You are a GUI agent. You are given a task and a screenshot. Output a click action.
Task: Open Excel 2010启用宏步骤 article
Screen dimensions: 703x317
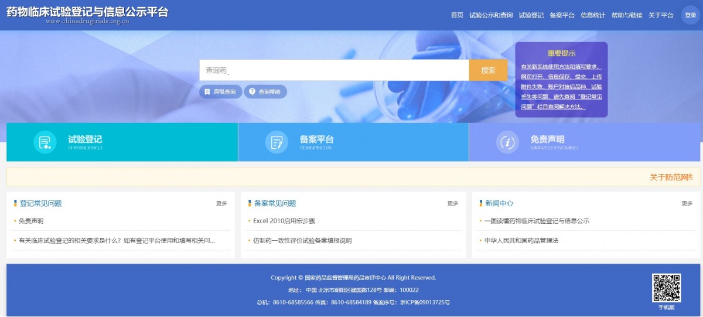(x=284, y=221)
